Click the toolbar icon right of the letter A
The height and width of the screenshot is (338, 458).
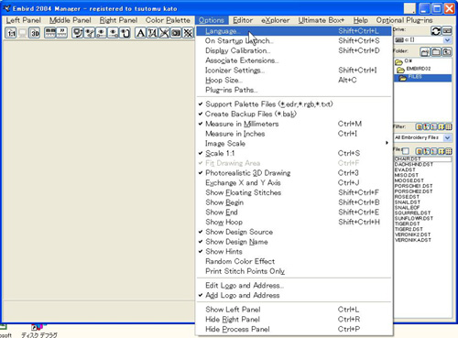pos(152,33)
